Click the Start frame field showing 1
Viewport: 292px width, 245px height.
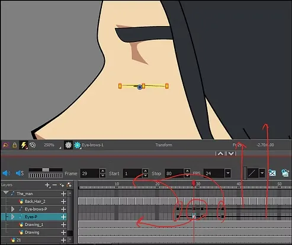pyautogui.click(x=132, y=173)
